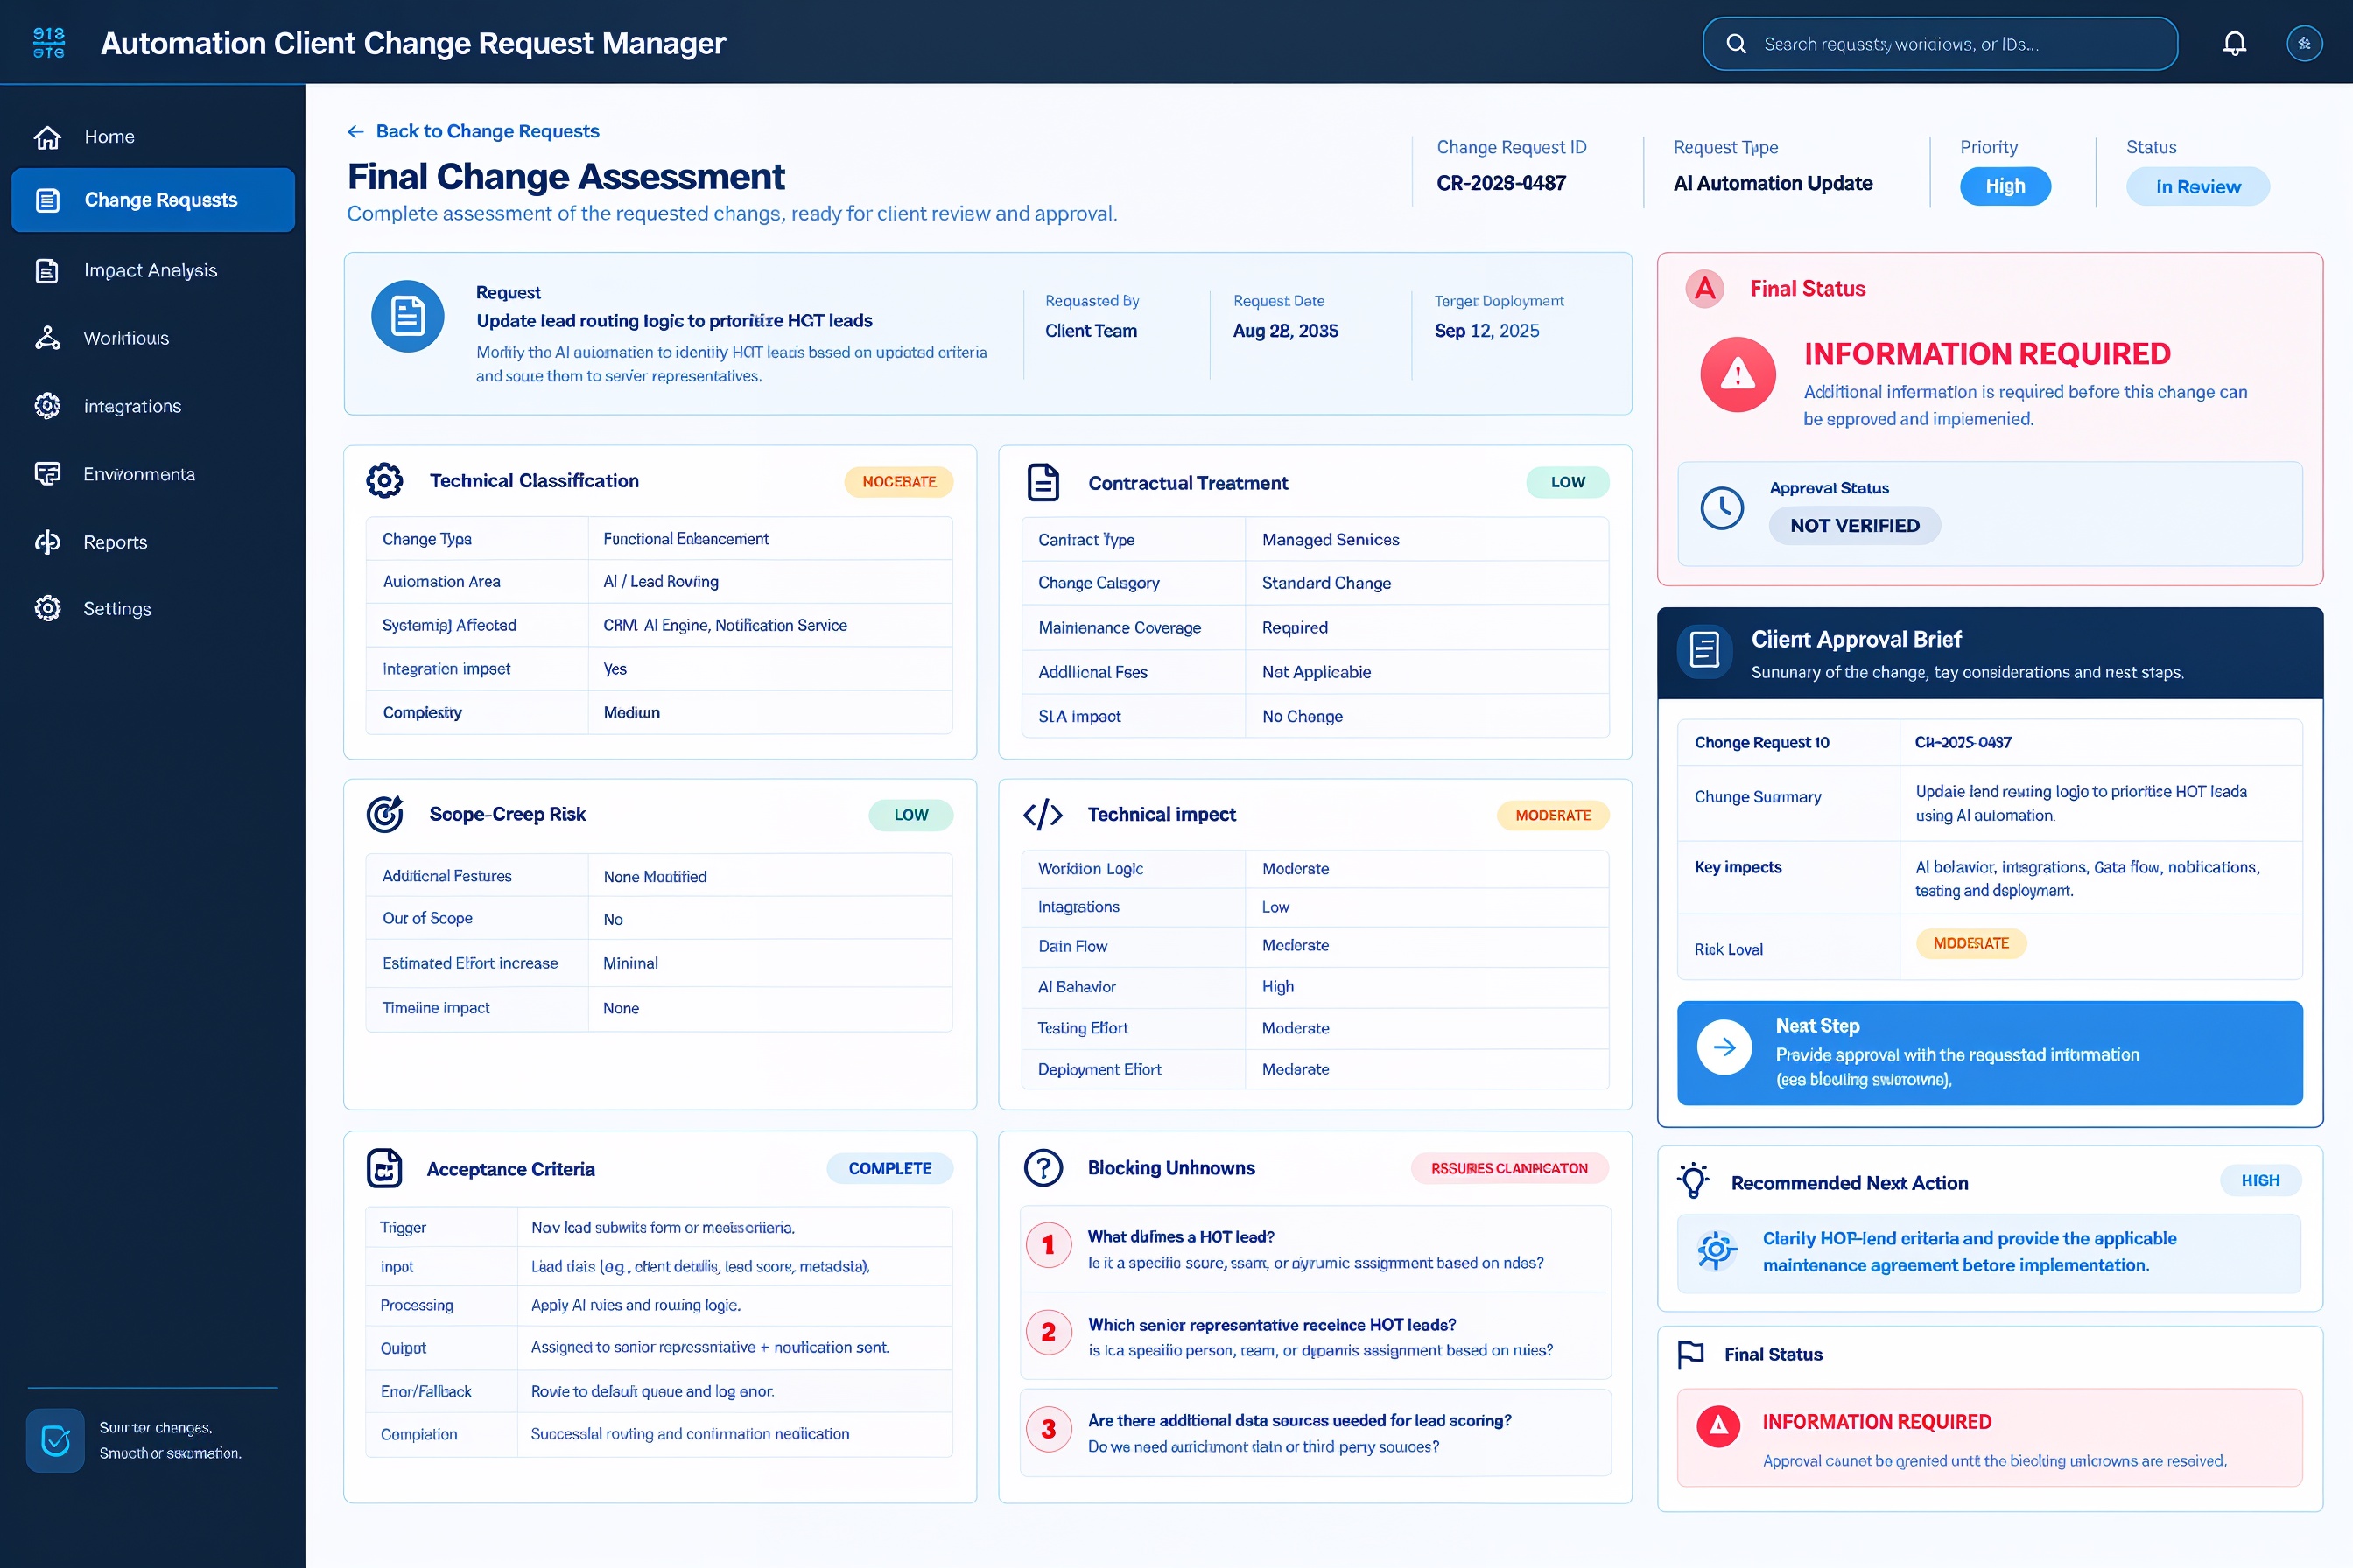Click the Reports icon in sidebar
The image size is (2353, 1568).
point(47,542)
